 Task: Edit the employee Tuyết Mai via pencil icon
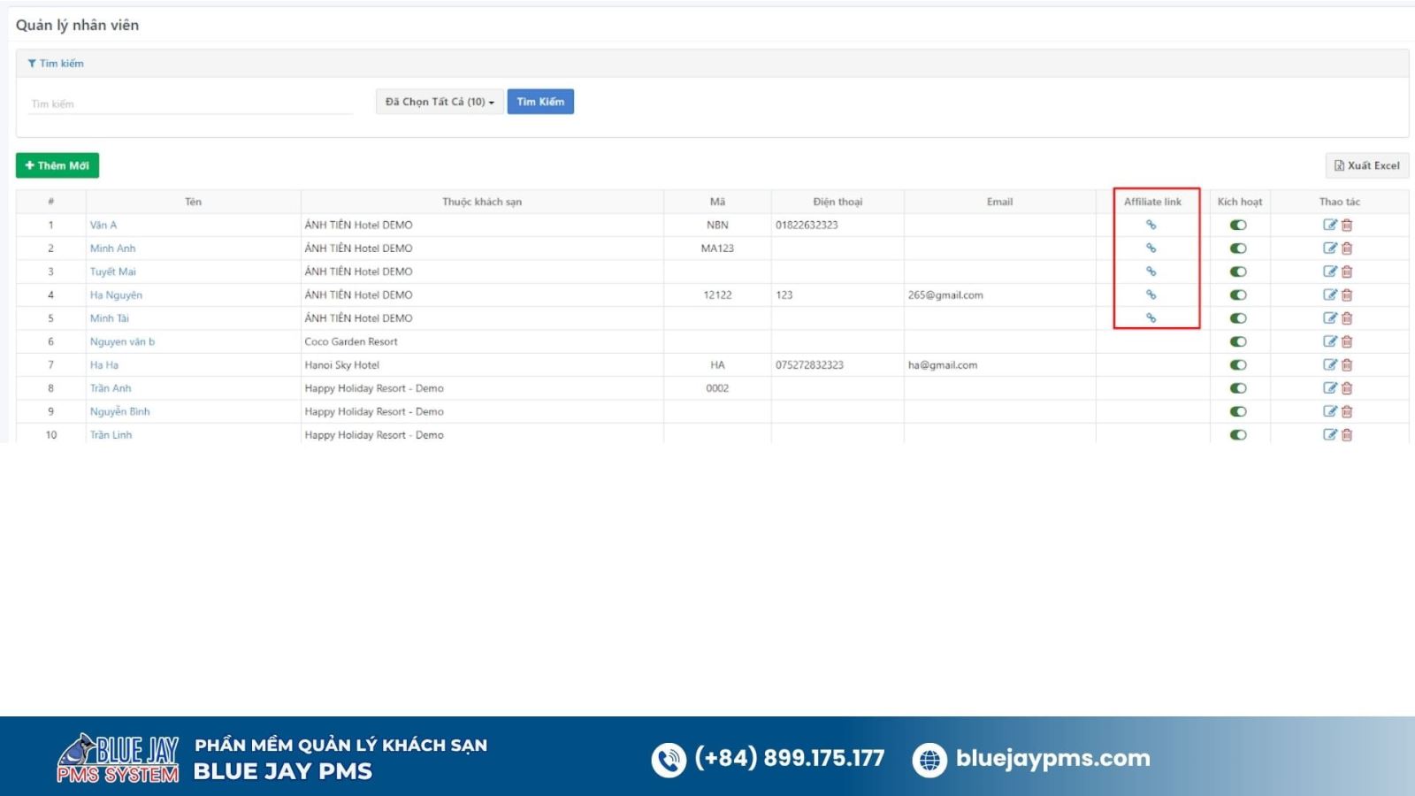tap(1329, 272)
